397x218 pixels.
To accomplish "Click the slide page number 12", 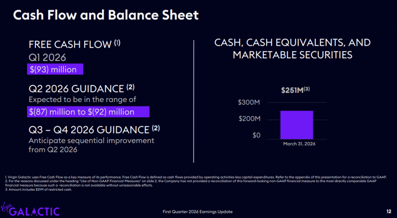I will point(388,211).
